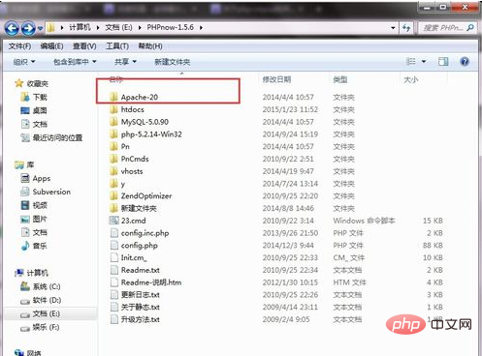The height and width of the screenshot is (356, 482).
Task: Toggle the preview pane icon
Action: [x=443, y=61]
